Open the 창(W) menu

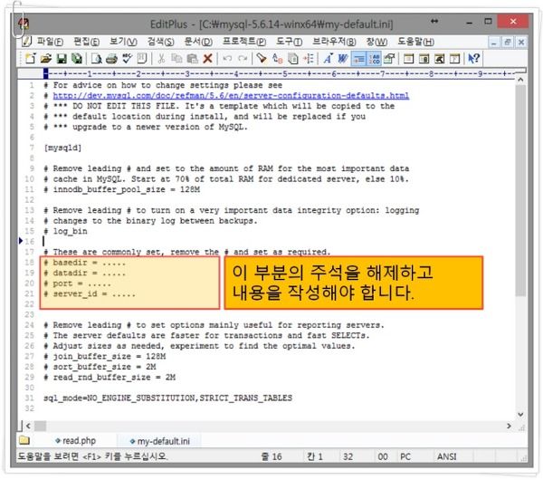click(x=376, y=42)
